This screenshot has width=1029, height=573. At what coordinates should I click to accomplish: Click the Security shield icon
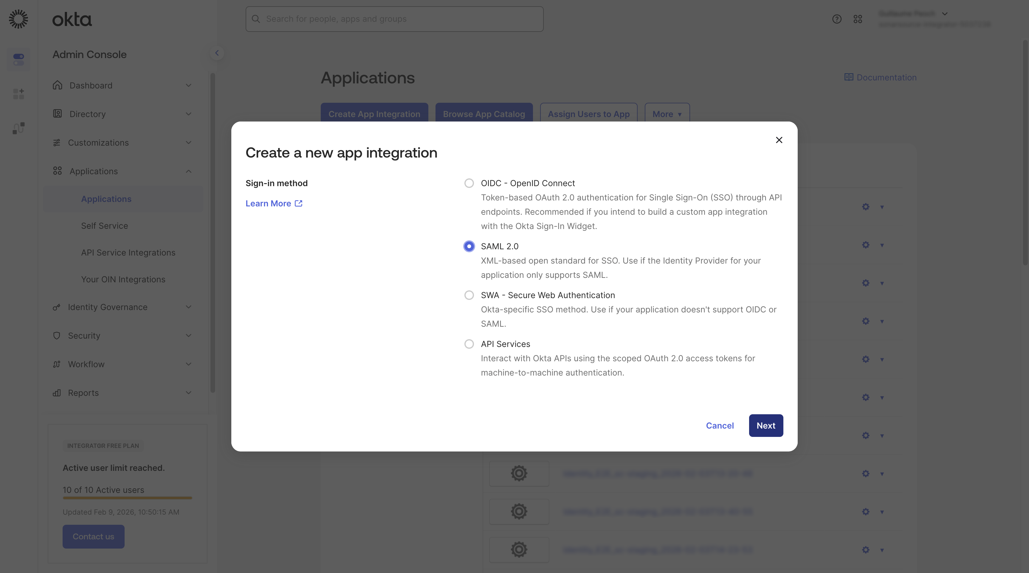[57, 336]
